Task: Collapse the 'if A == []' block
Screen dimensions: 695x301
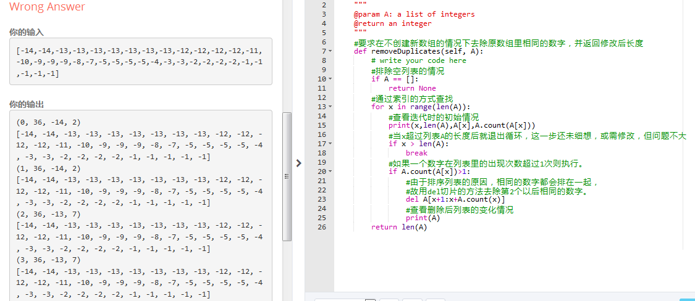Action: coord(330,79)
